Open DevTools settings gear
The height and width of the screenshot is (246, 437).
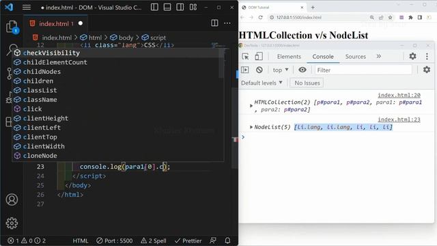point(412,56)
